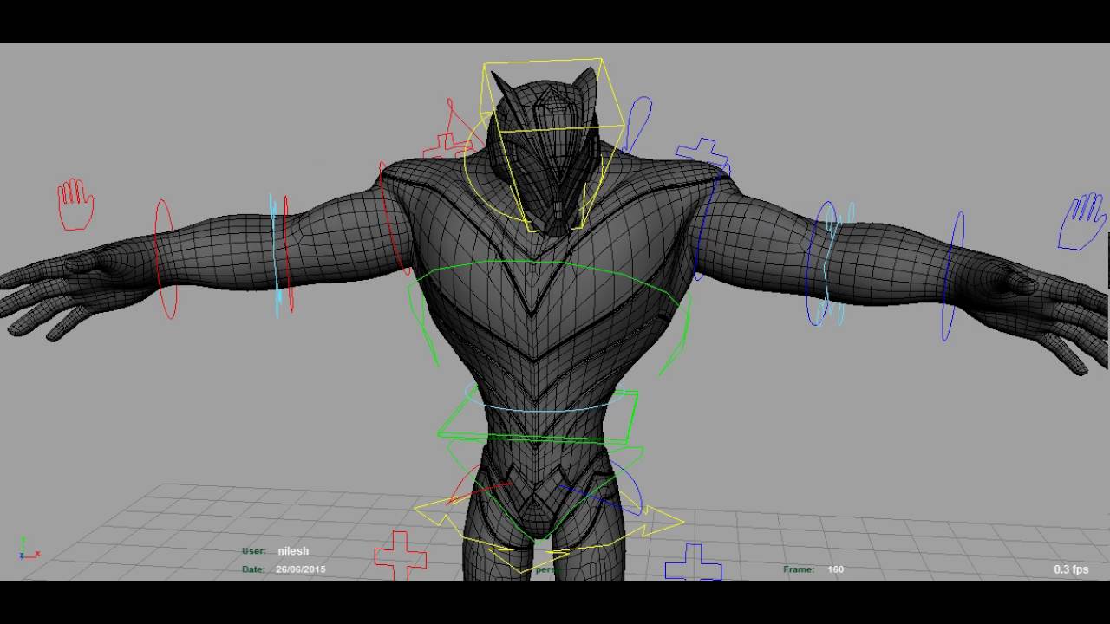Select the red hand-shaped control curve
Viewport: 1110px width, 624px height.
tap(75, 205)
